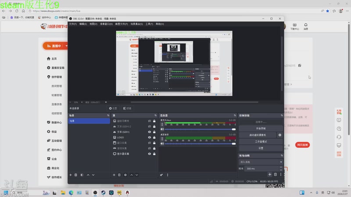Open 数据中心 in Douyu sidebar
This screenshot has width=351, height=197.
tap(54, 123)
